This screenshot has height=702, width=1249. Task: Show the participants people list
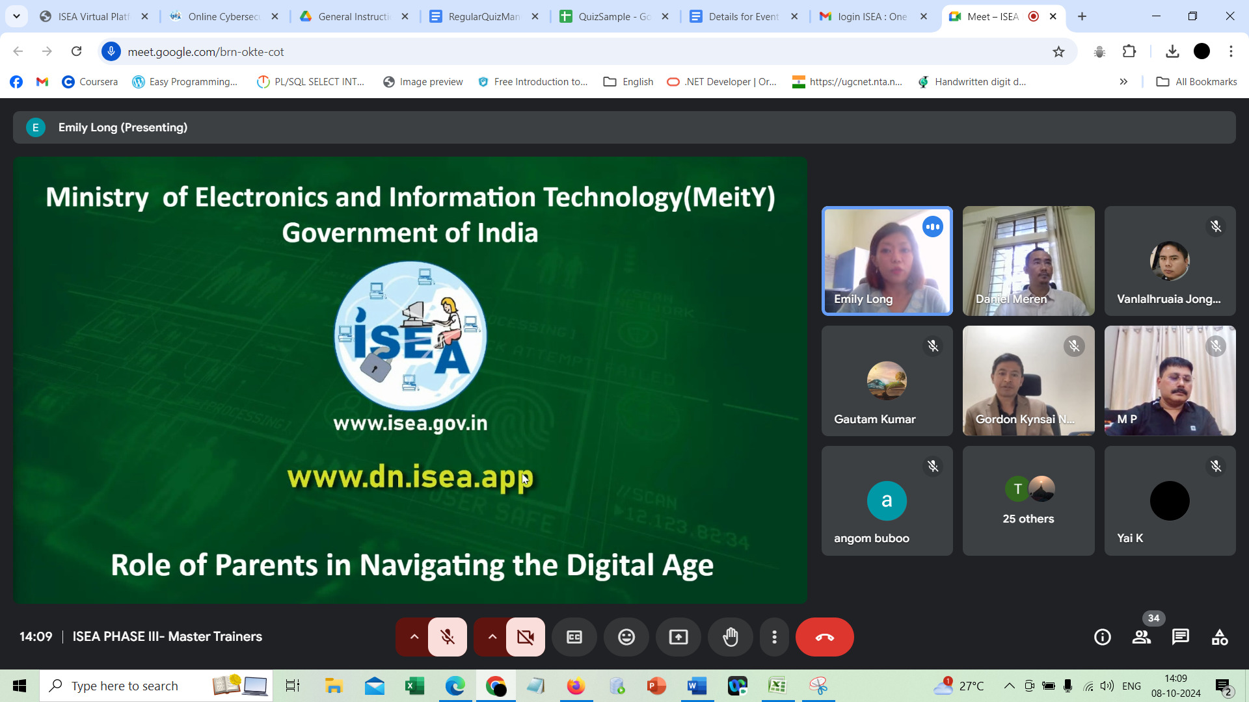point(1142,637)
